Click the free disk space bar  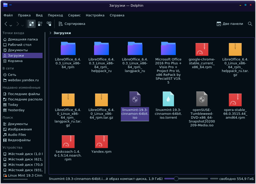(x=214, y=179)
